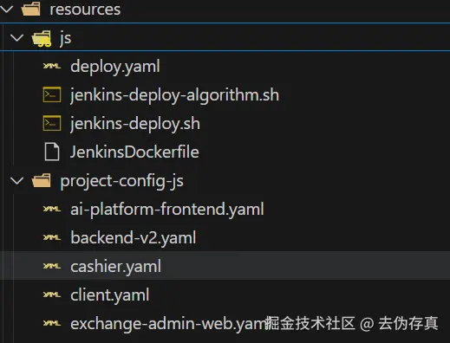
Task: Collapse the project-config-js chevron
Action: pyautogui.click(x=16, y=181)
